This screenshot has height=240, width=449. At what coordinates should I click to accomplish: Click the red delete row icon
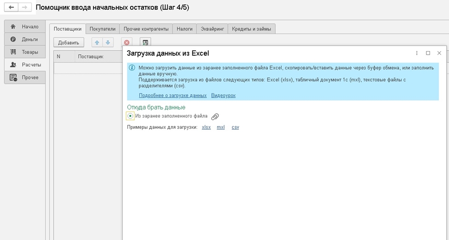[127, 43]
